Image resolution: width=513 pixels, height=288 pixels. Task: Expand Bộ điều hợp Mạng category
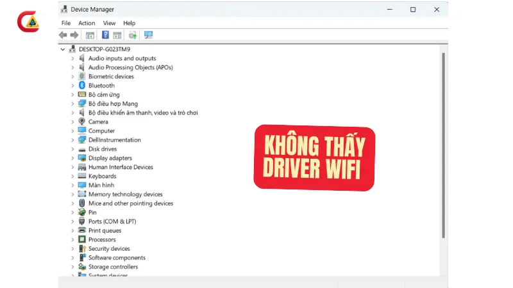point(72,104)
